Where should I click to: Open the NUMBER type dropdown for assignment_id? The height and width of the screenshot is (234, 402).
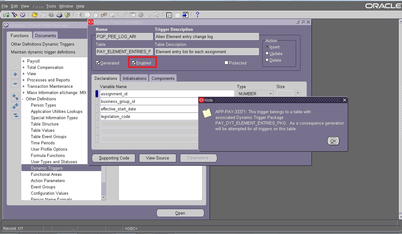pyautogui.click(x=271, y=93)
